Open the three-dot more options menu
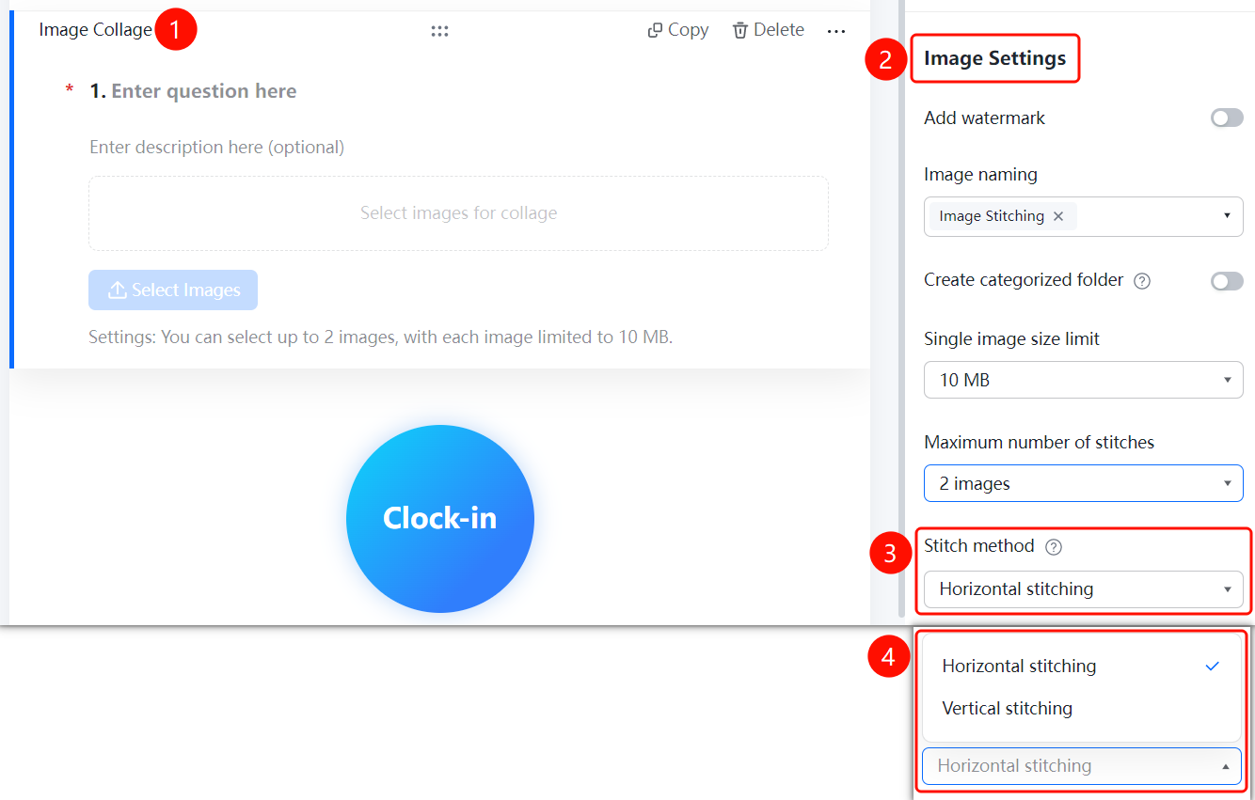1255x800 pixels. pyautogui.click(x=836, y=31)
